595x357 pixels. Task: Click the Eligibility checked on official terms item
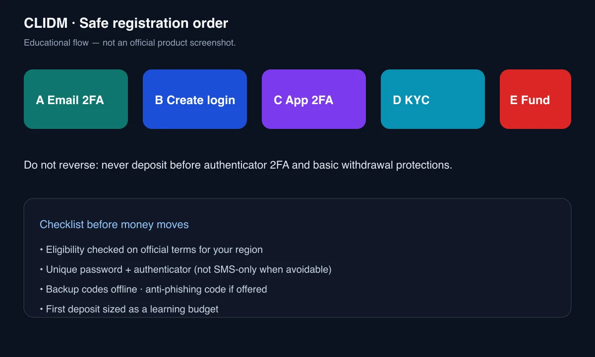click(x=151, y=250)
